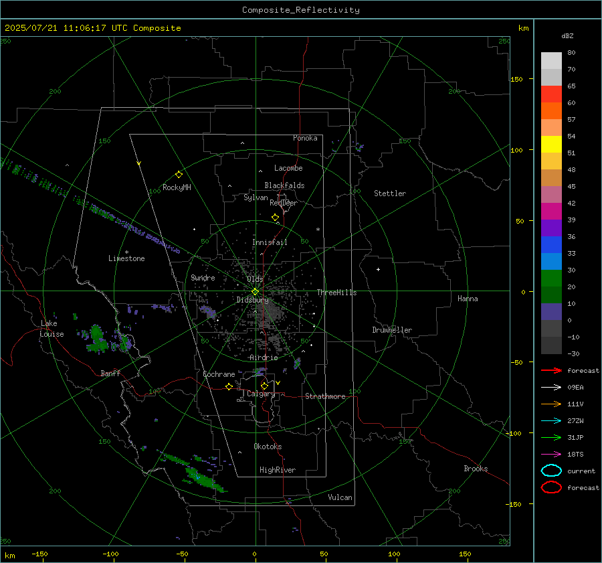Click the Vulcan town label
Viewport: 602px width, 563px height.
(x=340, y=497)
